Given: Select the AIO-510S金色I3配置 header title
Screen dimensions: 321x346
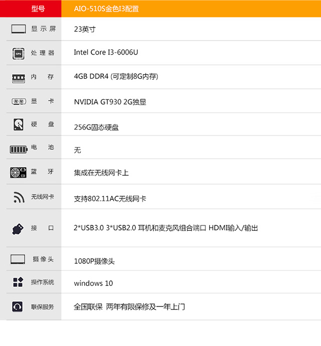Looking at the screenshot, I should [x=106, y=9].
